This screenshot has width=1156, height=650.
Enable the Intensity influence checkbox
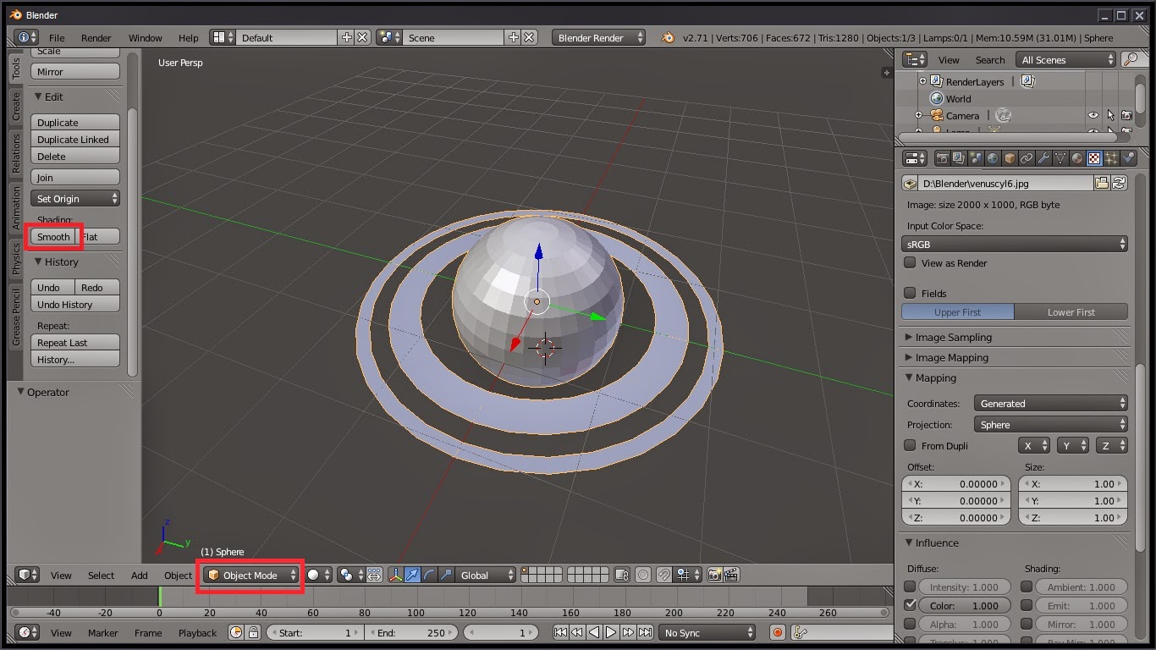(x=910, y=587)
